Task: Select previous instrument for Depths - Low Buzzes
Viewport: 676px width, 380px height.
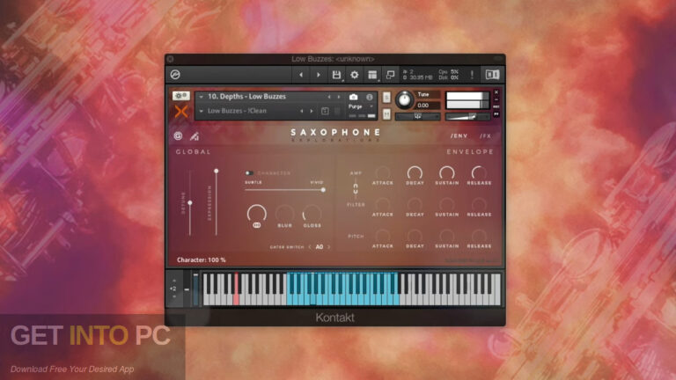Action: 329,97
